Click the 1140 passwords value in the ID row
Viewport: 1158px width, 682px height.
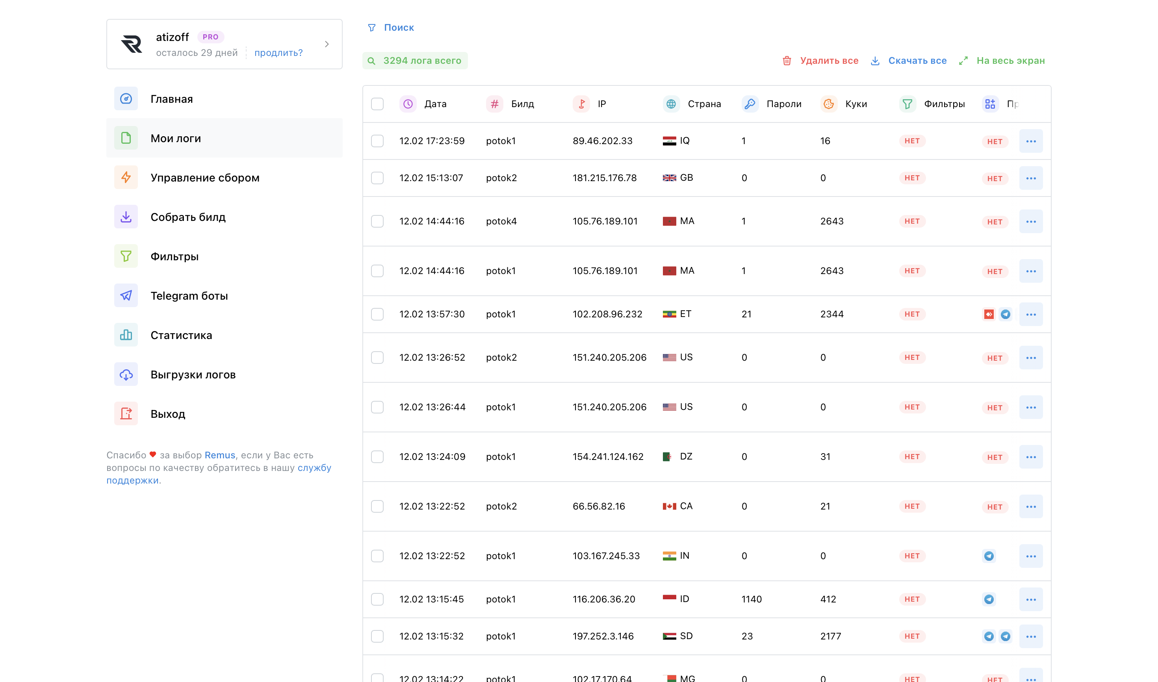(x=752, y=599)
